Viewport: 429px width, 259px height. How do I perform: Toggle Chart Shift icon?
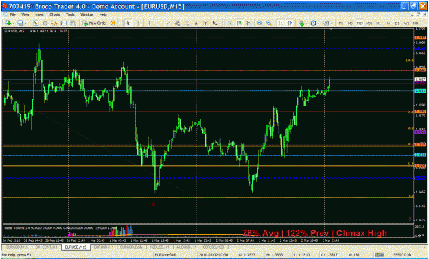290,23
